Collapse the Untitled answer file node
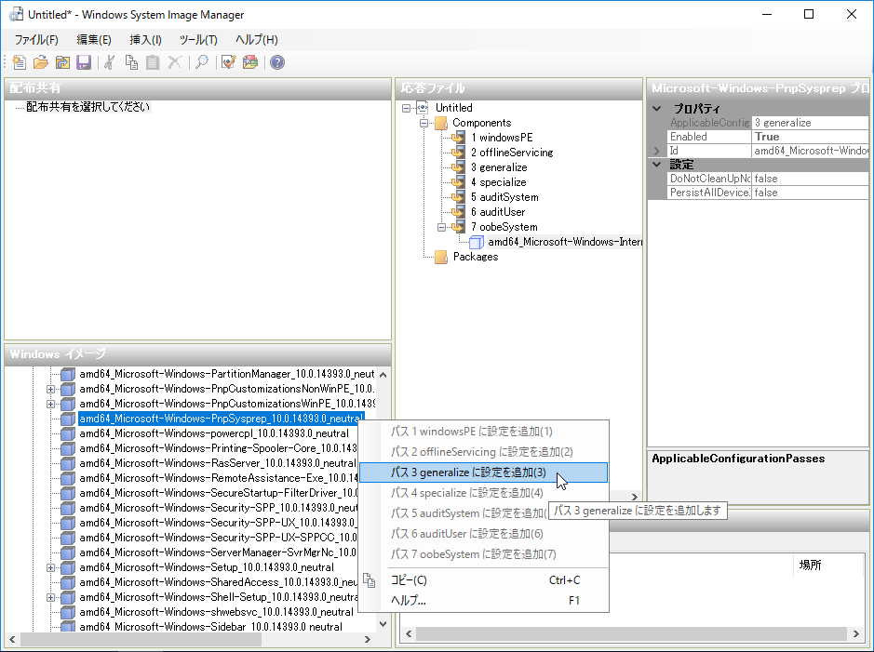 [407, 108]
